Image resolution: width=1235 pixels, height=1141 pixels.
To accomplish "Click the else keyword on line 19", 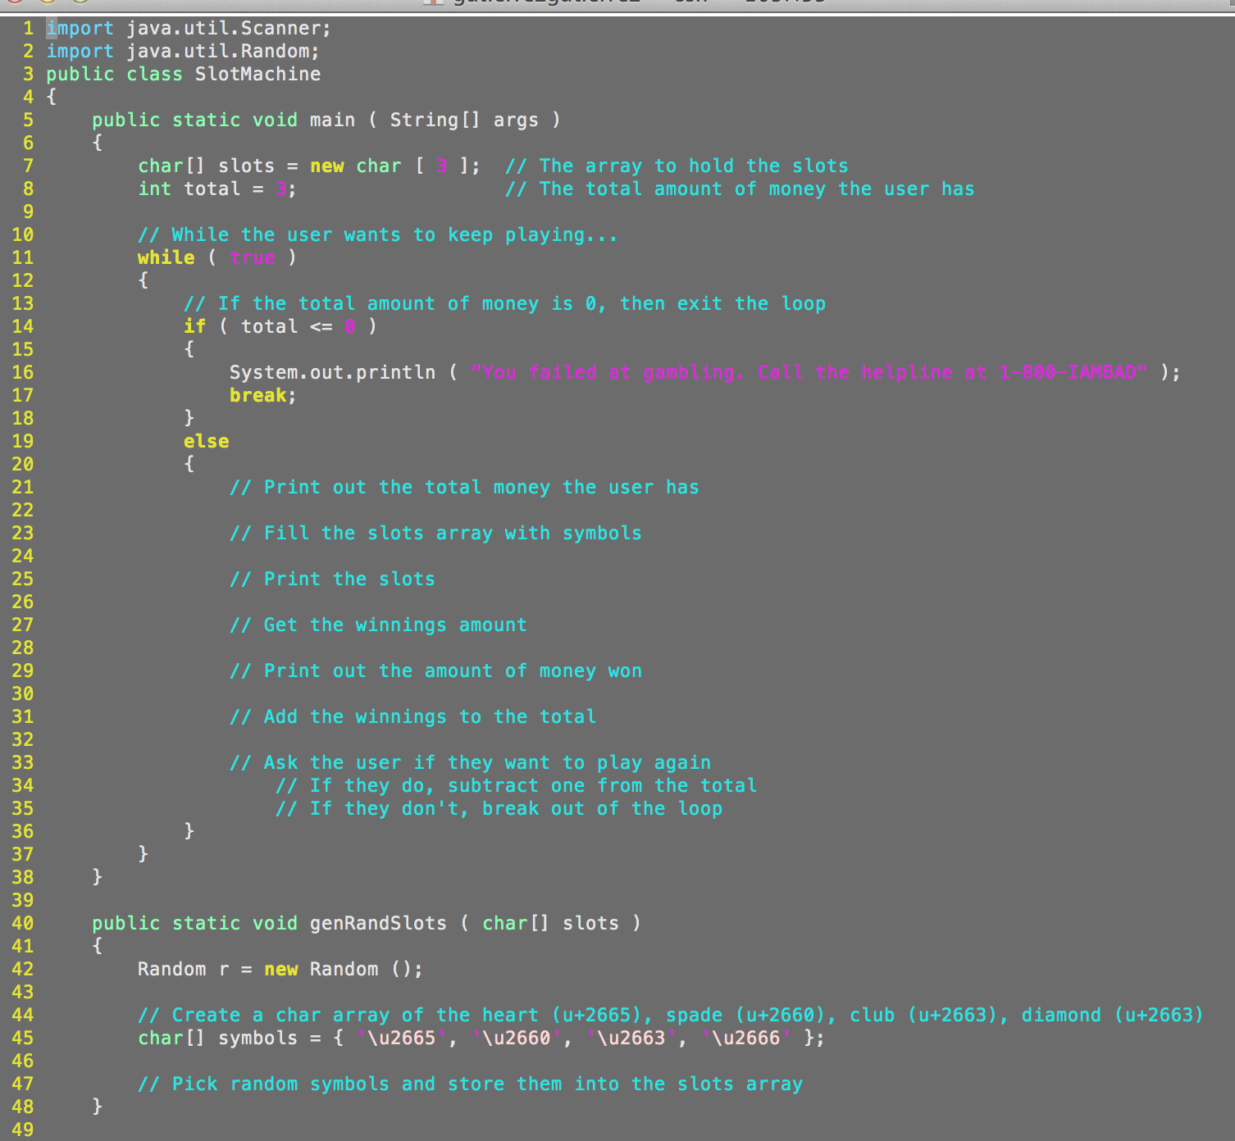I will click(206, 441).
